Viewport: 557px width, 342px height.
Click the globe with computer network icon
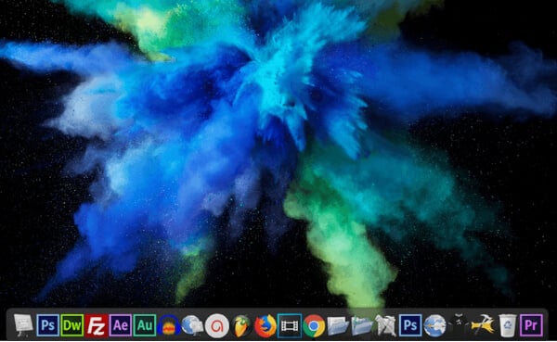pos(193,325)
